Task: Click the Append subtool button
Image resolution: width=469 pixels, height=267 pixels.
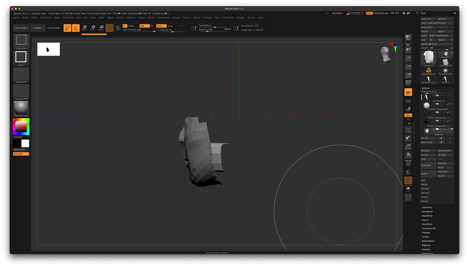Action: [445, 164]
